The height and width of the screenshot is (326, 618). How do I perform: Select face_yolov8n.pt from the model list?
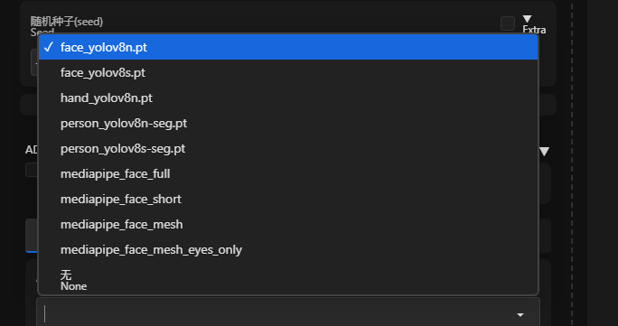click(288, 47)
